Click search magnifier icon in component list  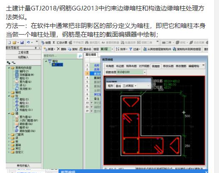[80, 56]
